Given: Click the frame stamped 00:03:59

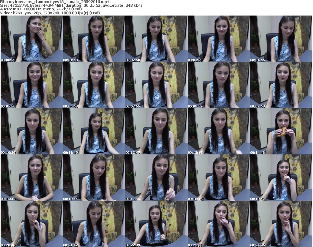Looking at the screenshot, I should (x=218, y=39).
